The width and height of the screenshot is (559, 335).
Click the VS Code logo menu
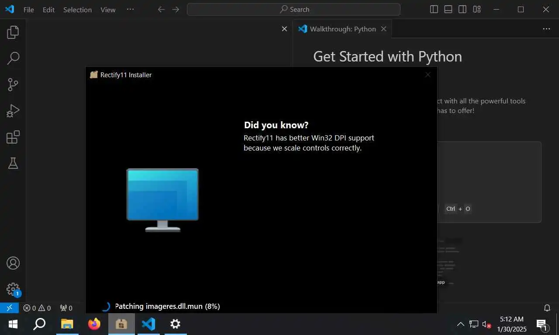coord(9,9)
